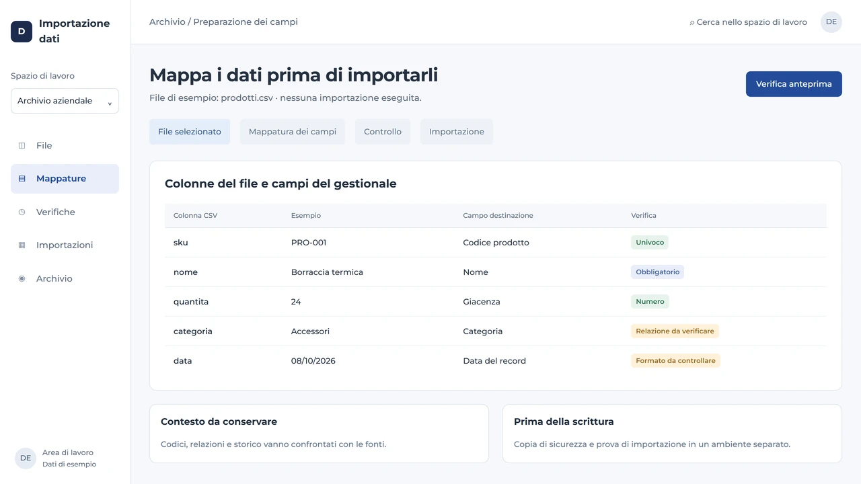The height and width of the screenshot is (484, 861).
Task: Click the Colonna CSV column header
Action: tap(195, 216)
